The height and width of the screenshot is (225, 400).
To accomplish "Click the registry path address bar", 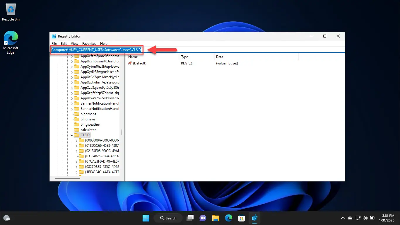I will (197, 50).
